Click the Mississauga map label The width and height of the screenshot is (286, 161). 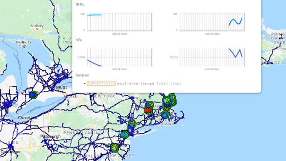coord(55,87)
